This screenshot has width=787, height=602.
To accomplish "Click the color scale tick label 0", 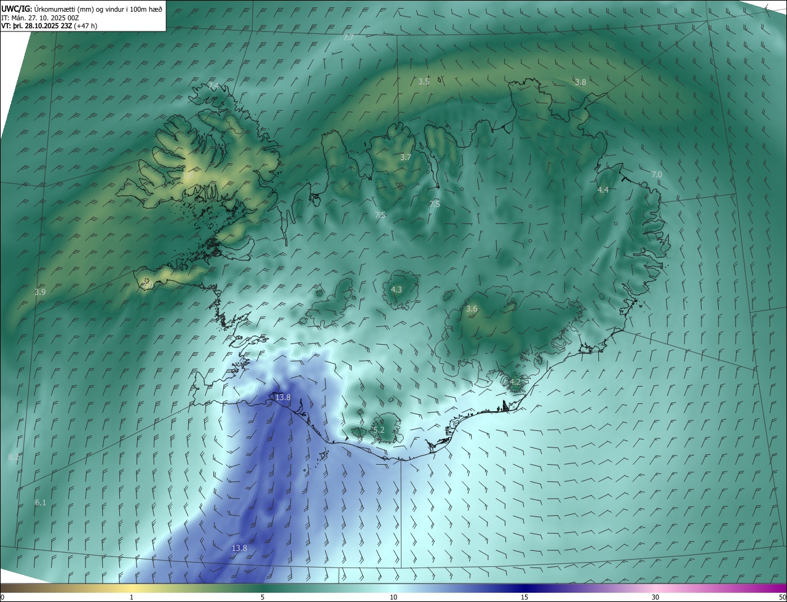I will pos(2,597).
